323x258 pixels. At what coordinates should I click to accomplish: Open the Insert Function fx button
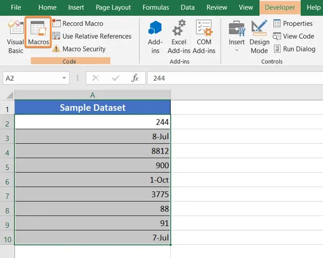click(x=135, y=78)
